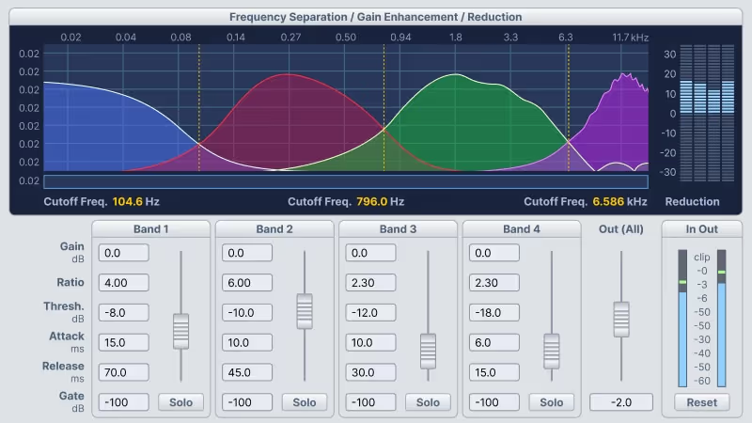Solo Band 4
752x423 pixels.
coord(552,402)
